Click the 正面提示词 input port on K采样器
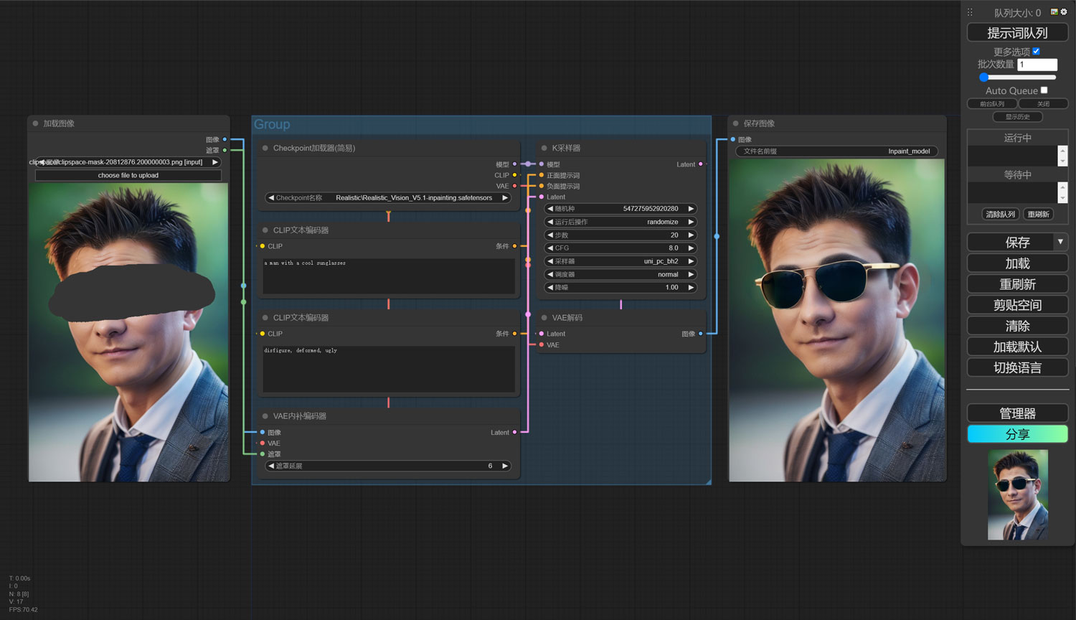 [x=542, y=175]
